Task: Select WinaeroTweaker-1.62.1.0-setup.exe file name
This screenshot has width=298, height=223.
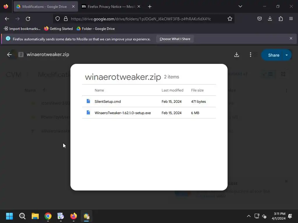Action: 123,113
